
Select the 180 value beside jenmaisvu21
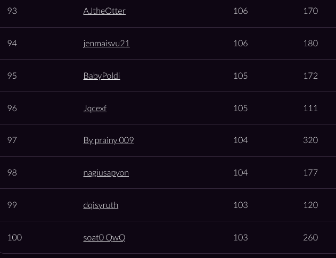tap(310, 44)
